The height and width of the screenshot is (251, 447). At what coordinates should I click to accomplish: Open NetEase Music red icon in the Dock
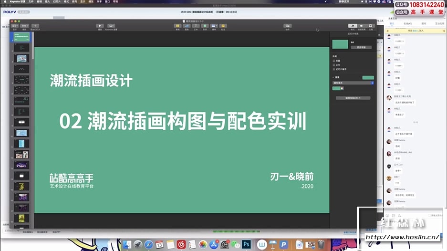tap(181, 244)
